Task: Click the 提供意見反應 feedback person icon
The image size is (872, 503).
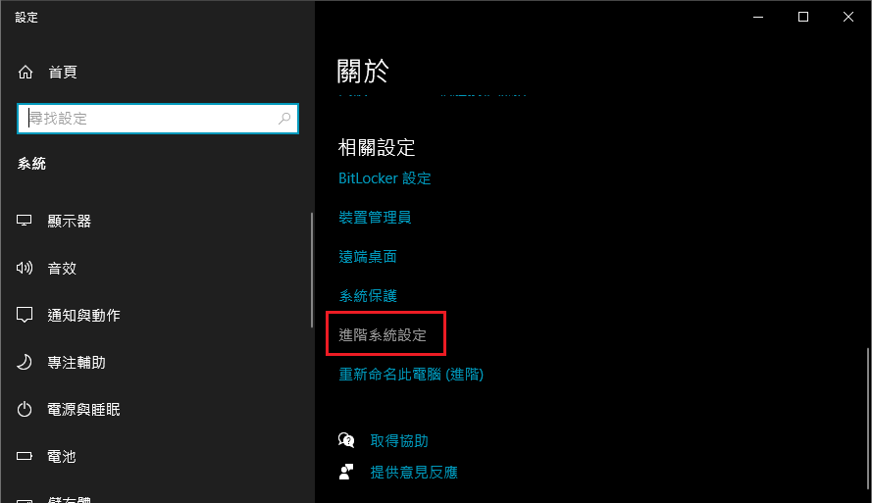Action: pos(346,472)
